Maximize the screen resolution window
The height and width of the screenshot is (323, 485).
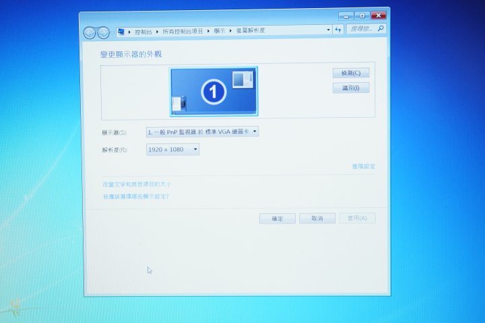pyautogui.click(x=362, y=15)
